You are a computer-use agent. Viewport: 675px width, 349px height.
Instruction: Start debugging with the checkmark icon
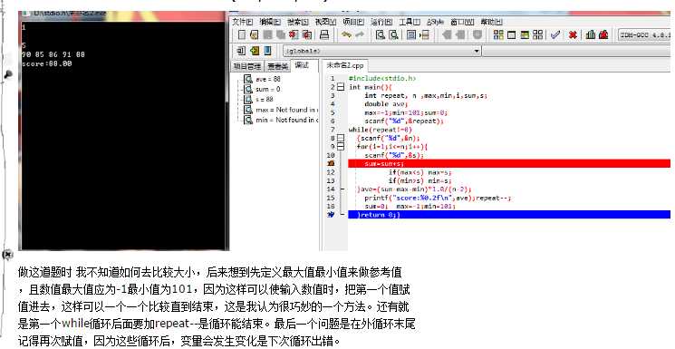554,34
